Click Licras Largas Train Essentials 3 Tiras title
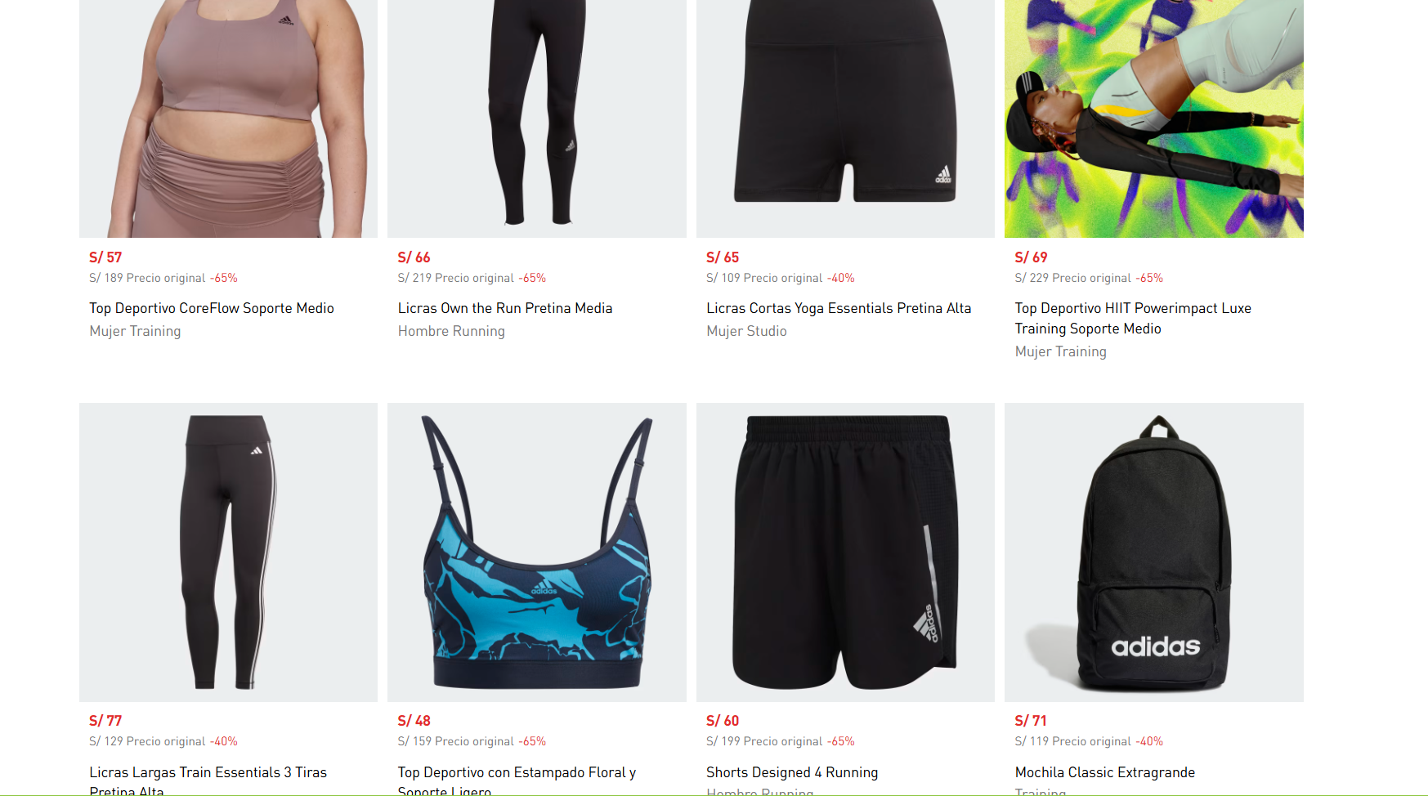This screenshot has height=796, width=1428. [x=208, y=780]
